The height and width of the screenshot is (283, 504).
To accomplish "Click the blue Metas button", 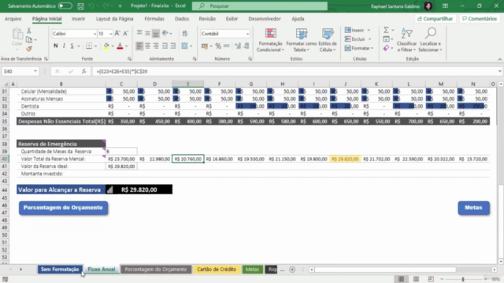I will tap(473, 208).
